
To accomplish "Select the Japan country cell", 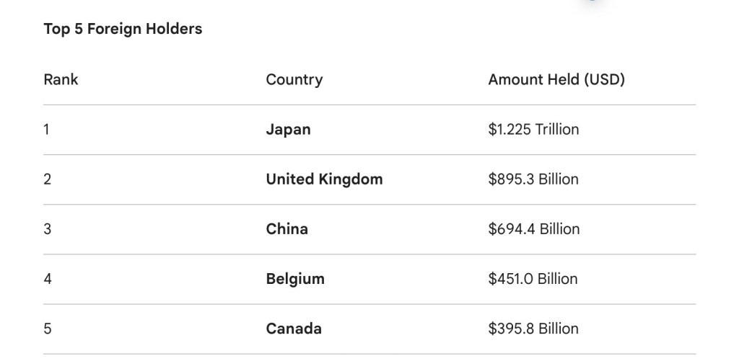I will 288,130.
